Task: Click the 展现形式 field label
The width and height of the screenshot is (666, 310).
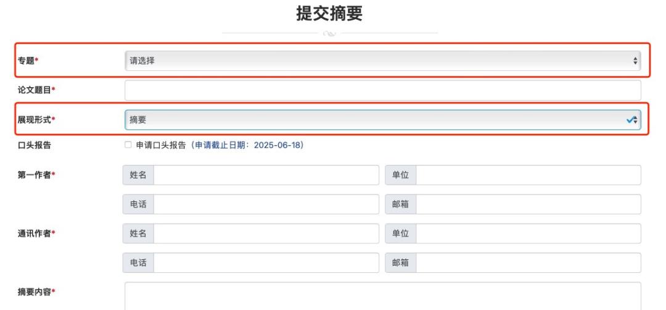Action: pos(34,120)
